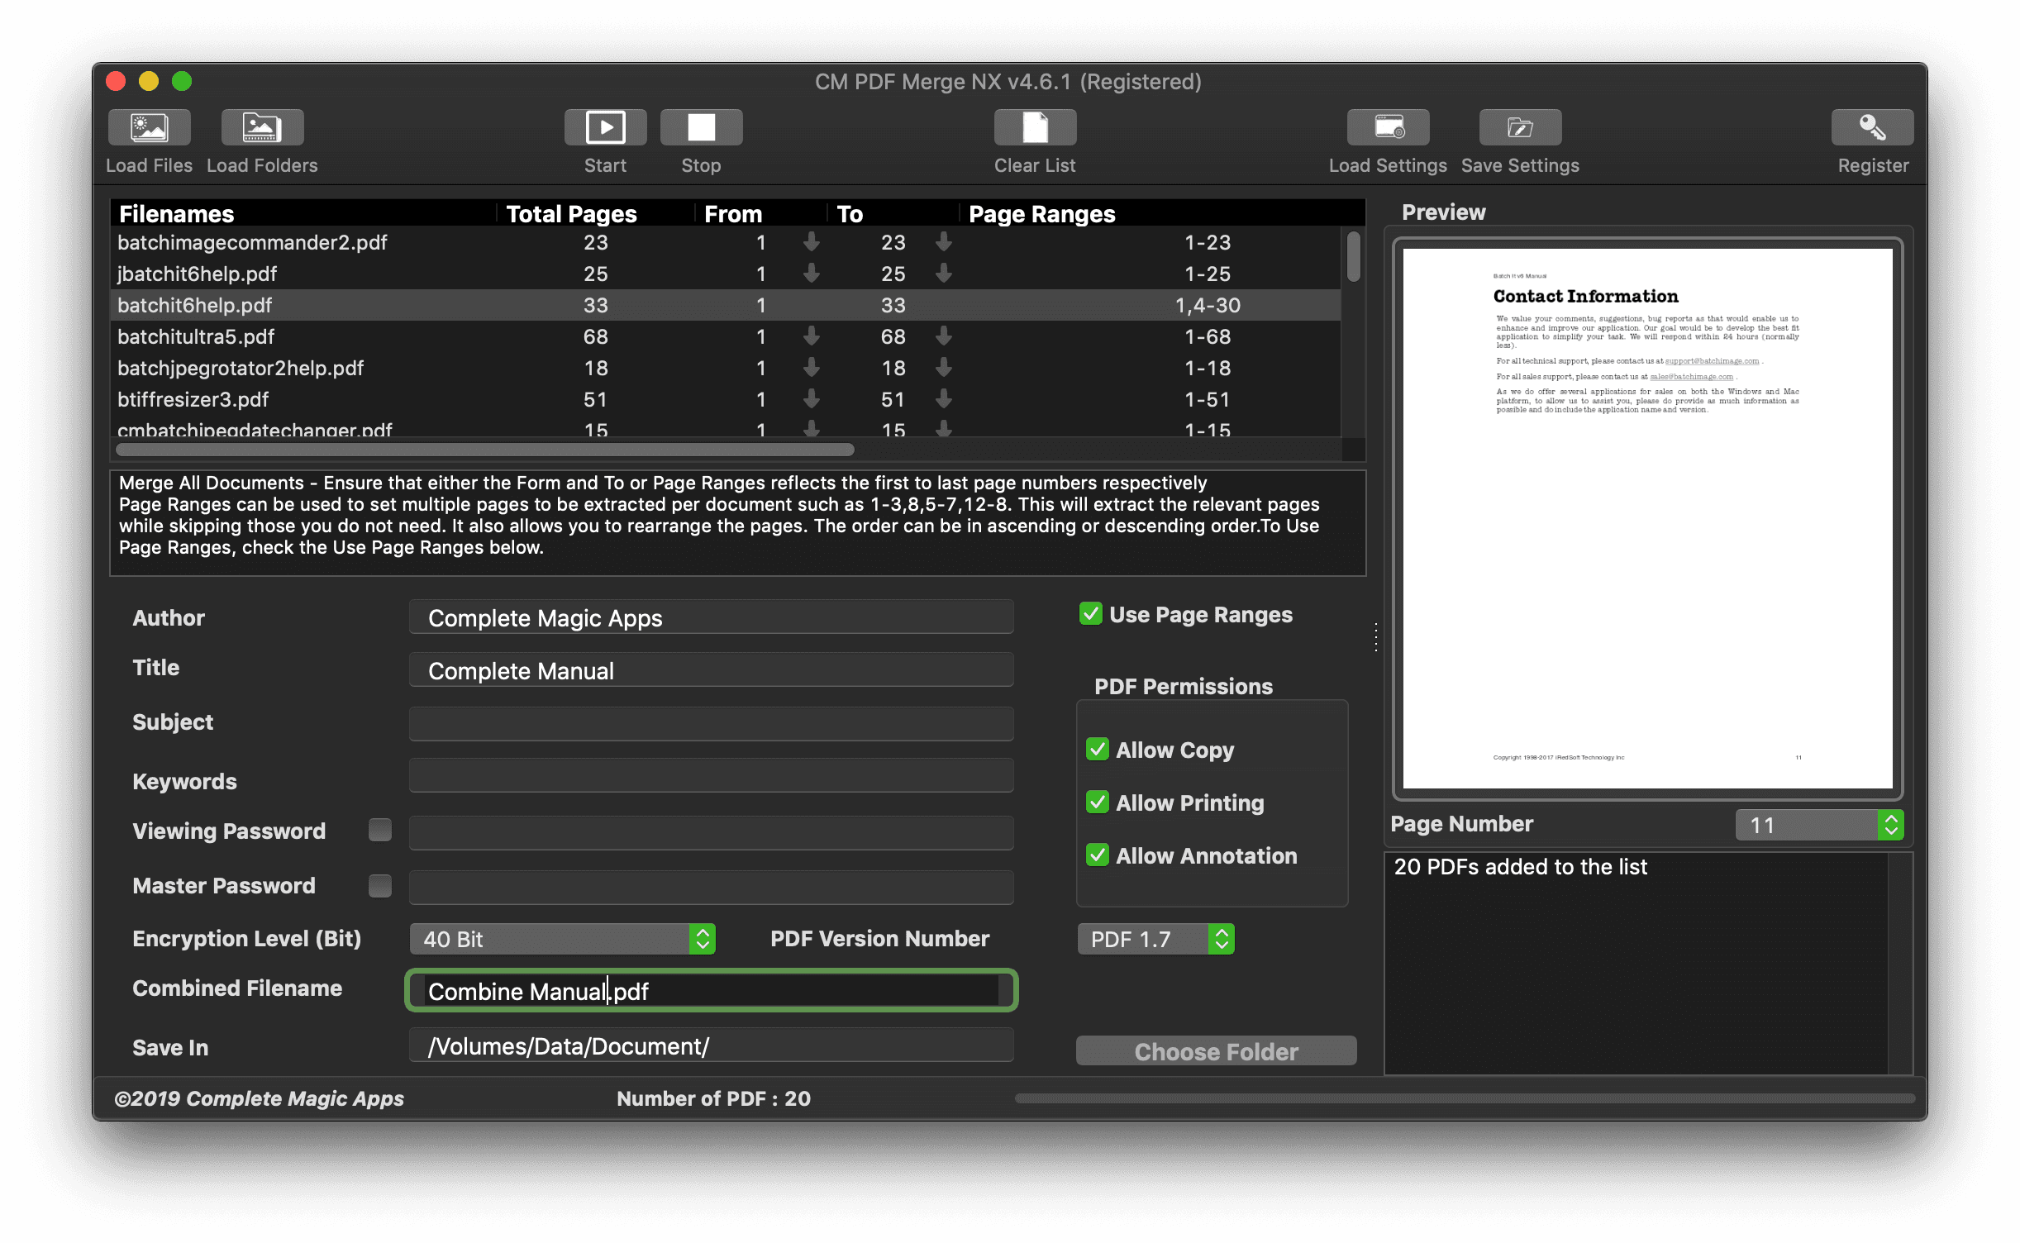Click To down arrow for batchitultra5.pdf
The height and width of the screenshot is (1243, 2020).
point(944,336)
